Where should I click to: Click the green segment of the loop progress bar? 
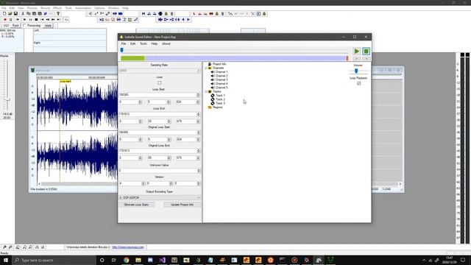[132, 58]
